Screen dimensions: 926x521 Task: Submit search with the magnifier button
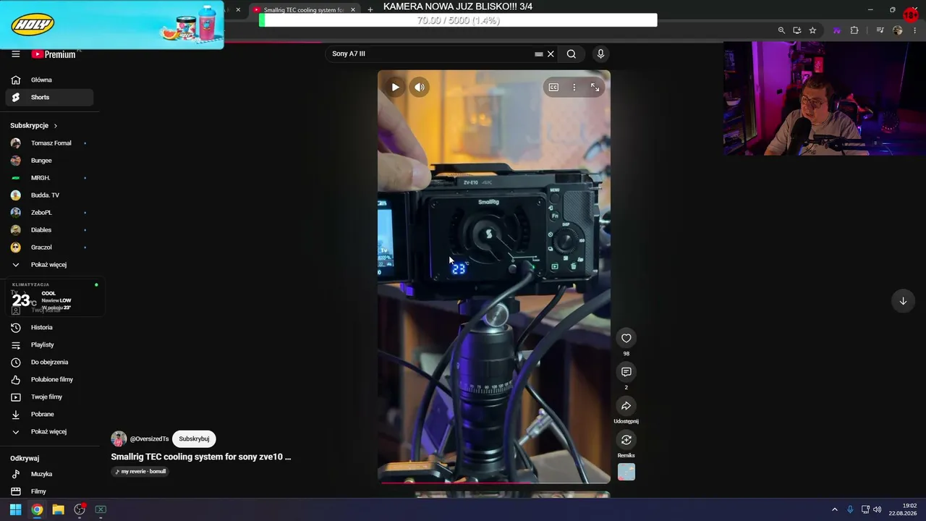click(x=572, y=54)
